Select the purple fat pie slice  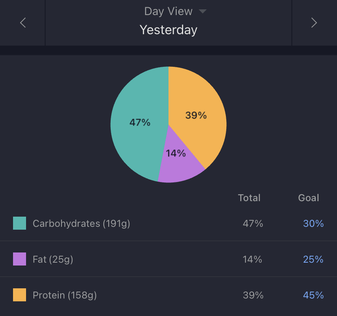(x=178, y=163)
